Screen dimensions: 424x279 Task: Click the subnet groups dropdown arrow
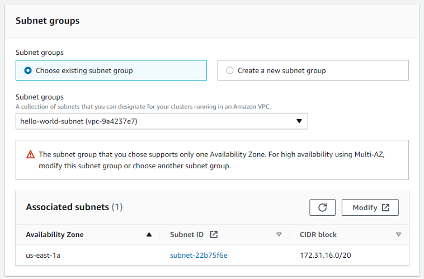(x=299, y=121)
